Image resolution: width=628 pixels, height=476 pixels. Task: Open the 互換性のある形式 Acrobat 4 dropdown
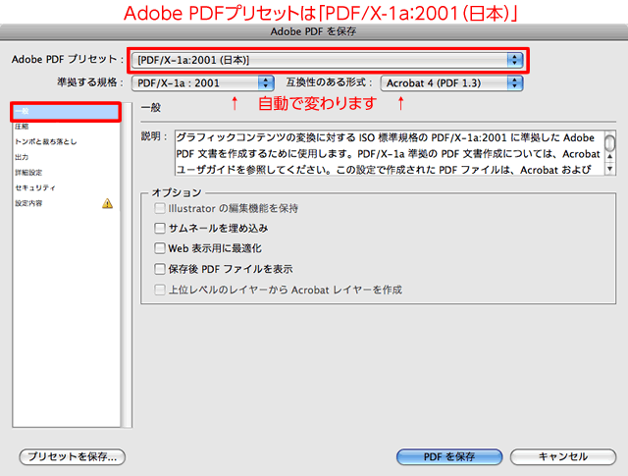point(451,83)
